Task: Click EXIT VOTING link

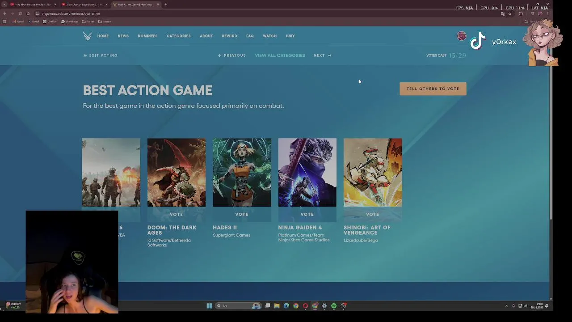Action: [101, 55]
